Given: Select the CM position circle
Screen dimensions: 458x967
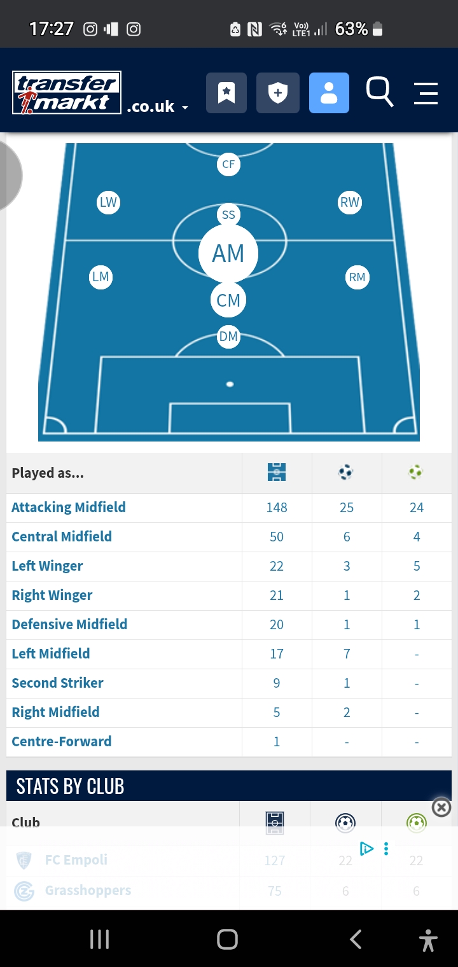Looking at the screenshot, I should click(228, 300).
